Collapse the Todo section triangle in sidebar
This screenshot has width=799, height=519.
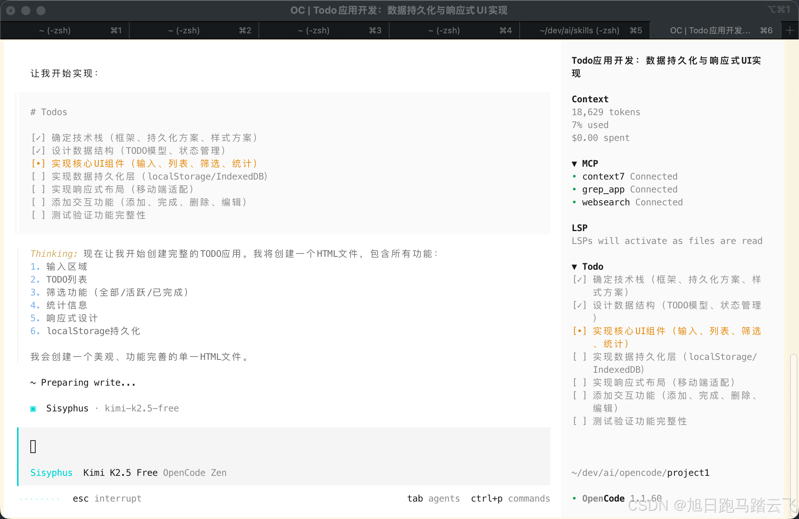point(574,267)
